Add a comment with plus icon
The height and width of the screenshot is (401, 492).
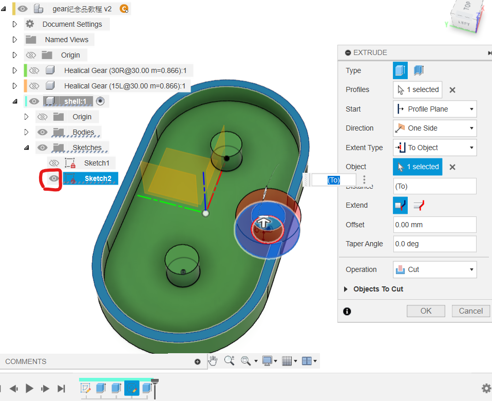pos(198,361)
